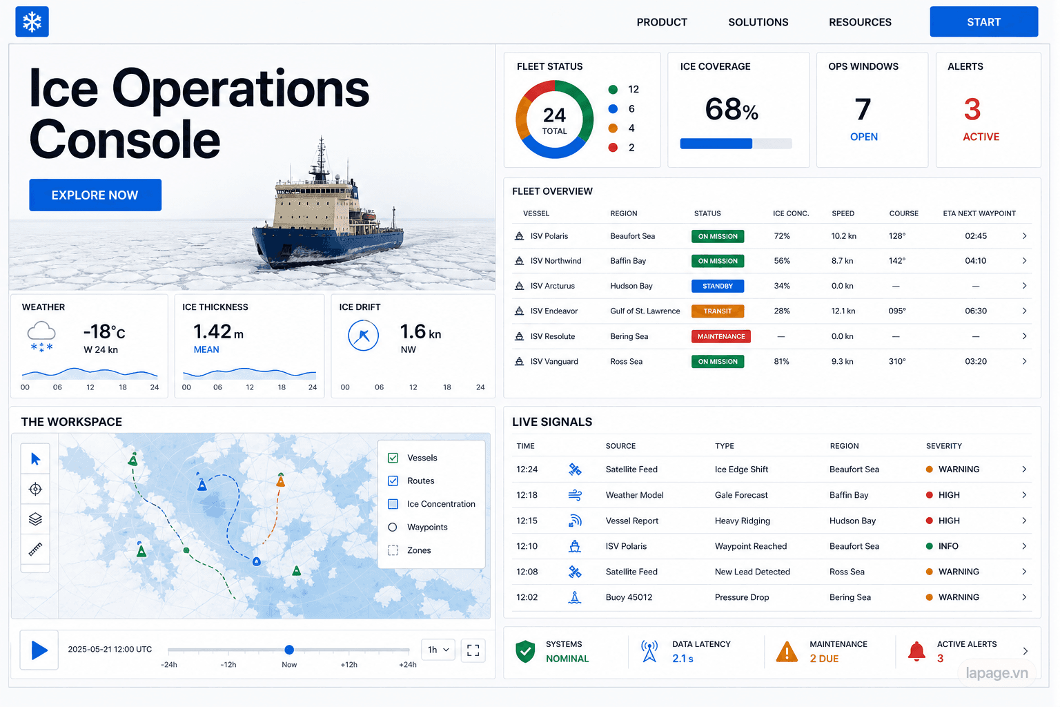
Task: Click the ship icon for 12:10 signal
Action: (574, 546)
